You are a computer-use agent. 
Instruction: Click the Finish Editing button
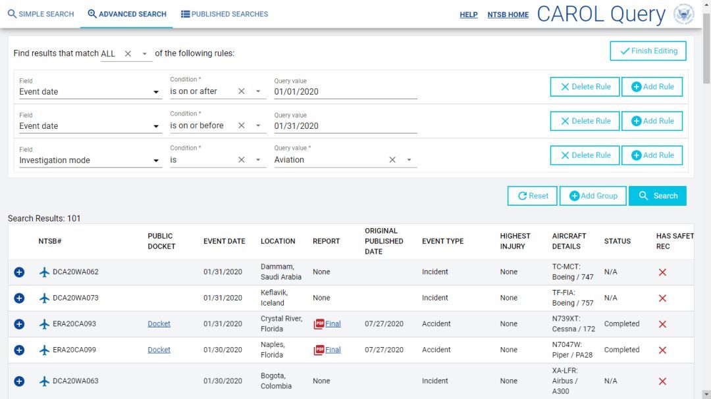point(648,51)
